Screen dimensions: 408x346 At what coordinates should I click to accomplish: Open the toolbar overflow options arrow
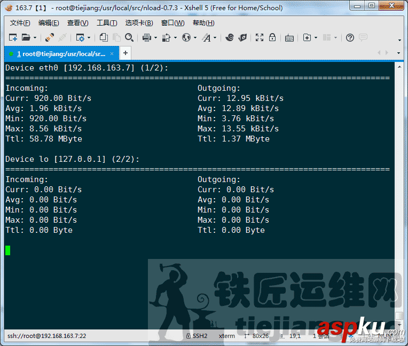(399, 41)
